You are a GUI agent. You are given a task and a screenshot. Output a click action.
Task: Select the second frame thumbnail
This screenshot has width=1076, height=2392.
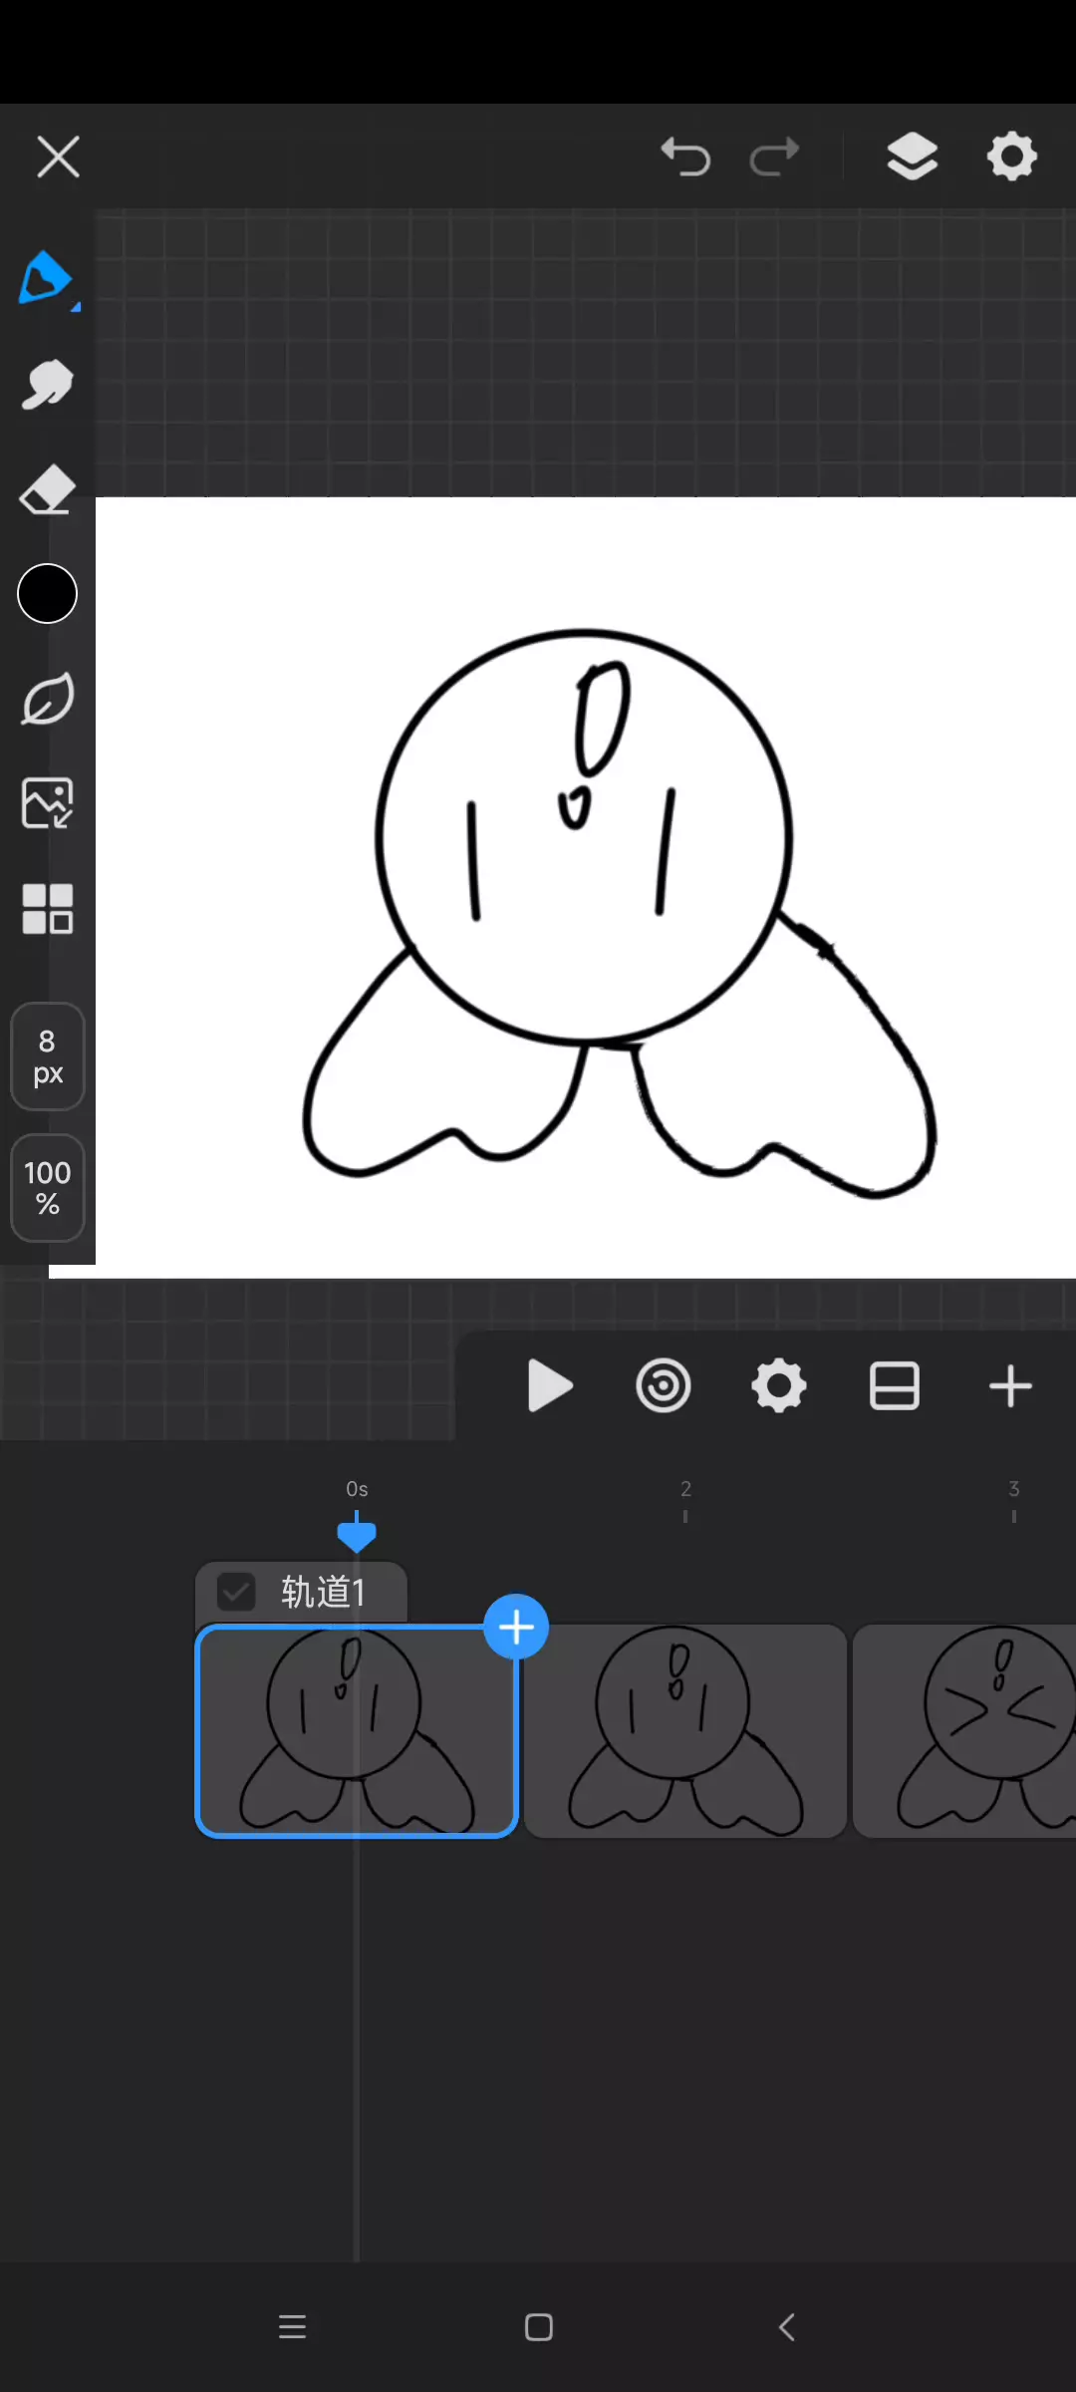(x=685, y=1731)
